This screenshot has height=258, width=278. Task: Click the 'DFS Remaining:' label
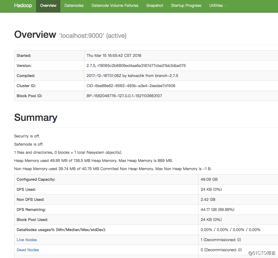[31, 210]
